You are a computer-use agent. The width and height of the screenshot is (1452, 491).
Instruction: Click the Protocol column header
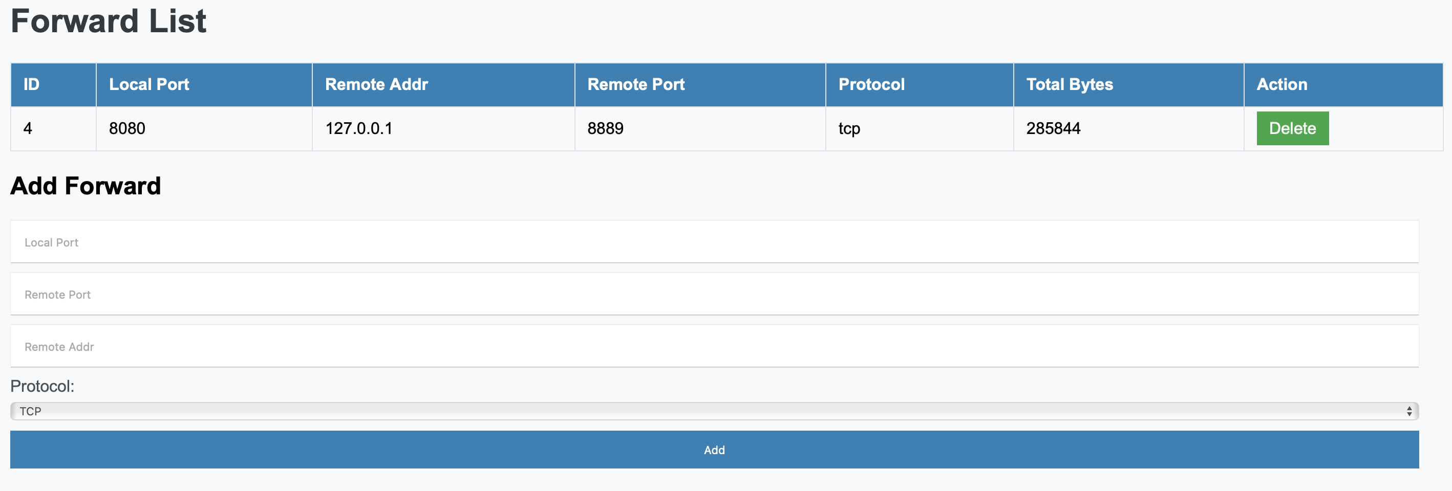(920, 84)
